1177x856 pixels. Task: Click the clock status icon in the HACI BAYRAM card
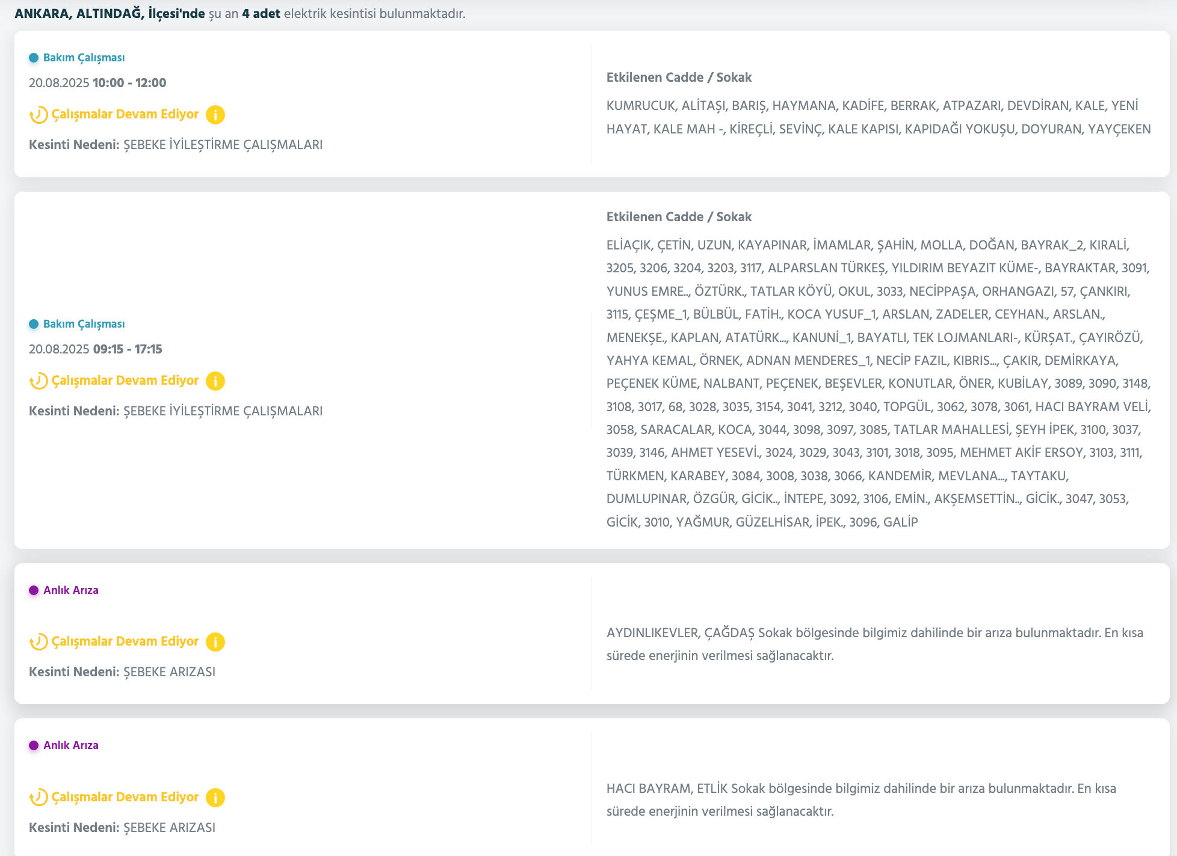click(x=39, y=797)
